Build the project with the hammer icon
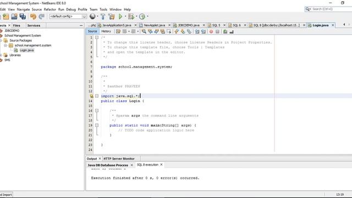The image size is (352, 198). coord(103,16)
